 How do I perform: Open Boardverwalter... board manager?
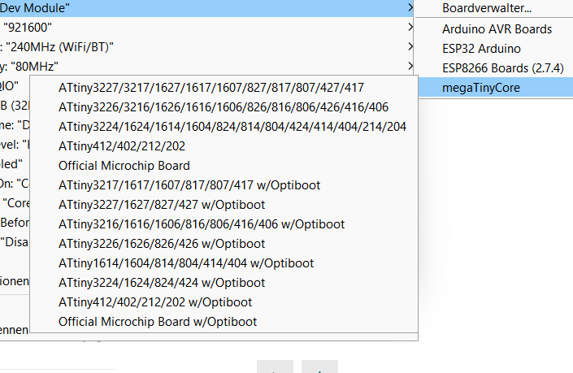pyautogui.click(x=494, y=8)
